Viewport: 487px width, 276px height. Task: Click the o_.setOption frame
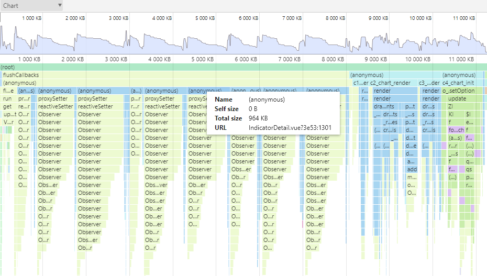(462, 91)
